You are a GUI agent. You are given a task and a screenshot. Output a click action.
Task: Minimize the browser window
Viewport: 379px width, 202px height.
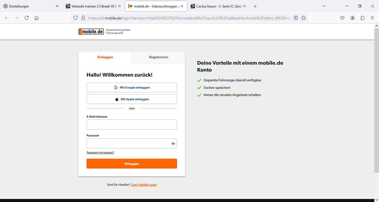pos(347,6)
